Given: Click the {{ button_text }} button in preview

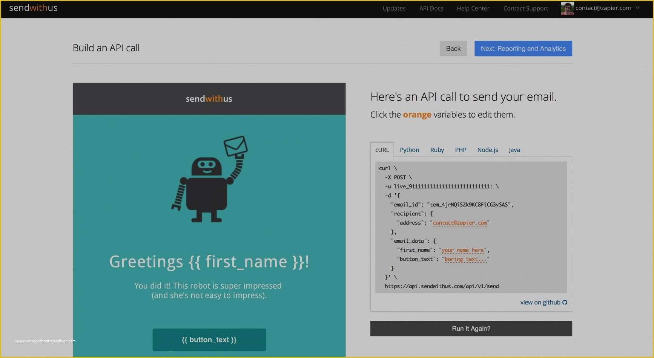Looking at the screenshot, I should coord(209,340).
